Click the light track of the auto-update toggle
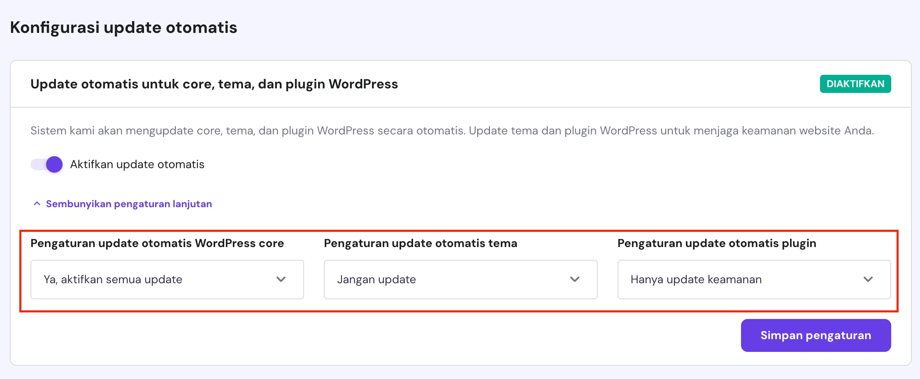920x379 pixels. (38, 164)
